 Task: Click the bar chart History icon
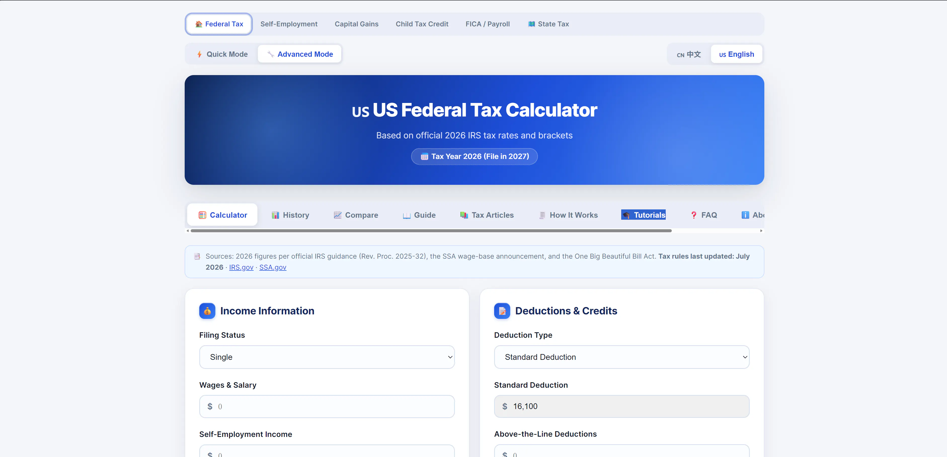point(275,215)
